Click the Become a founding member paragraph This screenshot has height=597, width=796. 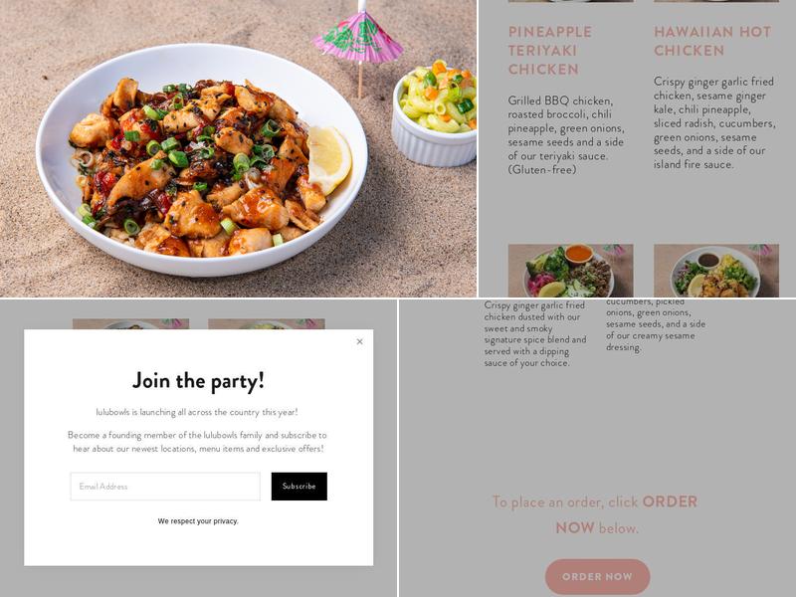click(197, 442)
